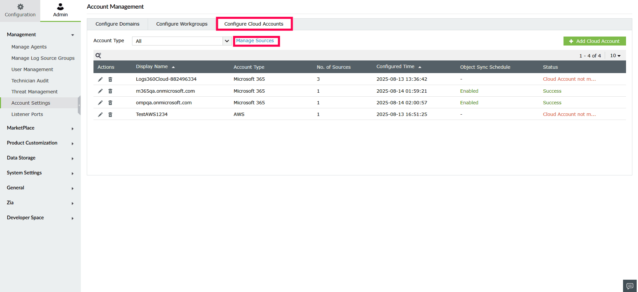Click the sidebar collapse handle
This screenshot has height=292, width=638.
coord(79,105)
